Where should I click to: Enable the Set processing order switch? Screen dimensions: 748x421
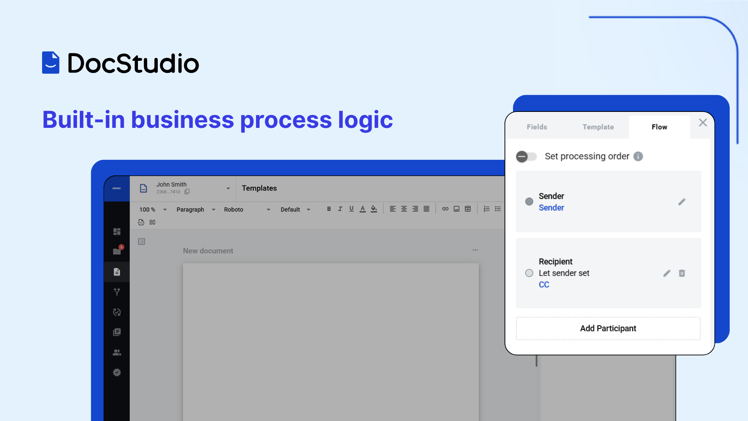[x=526, y=156]
